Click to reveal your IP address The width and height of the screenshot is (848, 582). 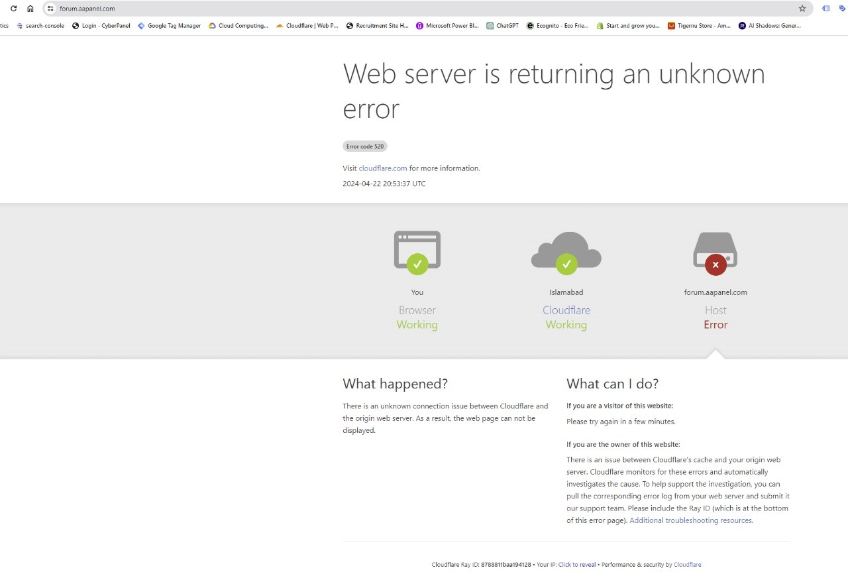click(577, 565)
